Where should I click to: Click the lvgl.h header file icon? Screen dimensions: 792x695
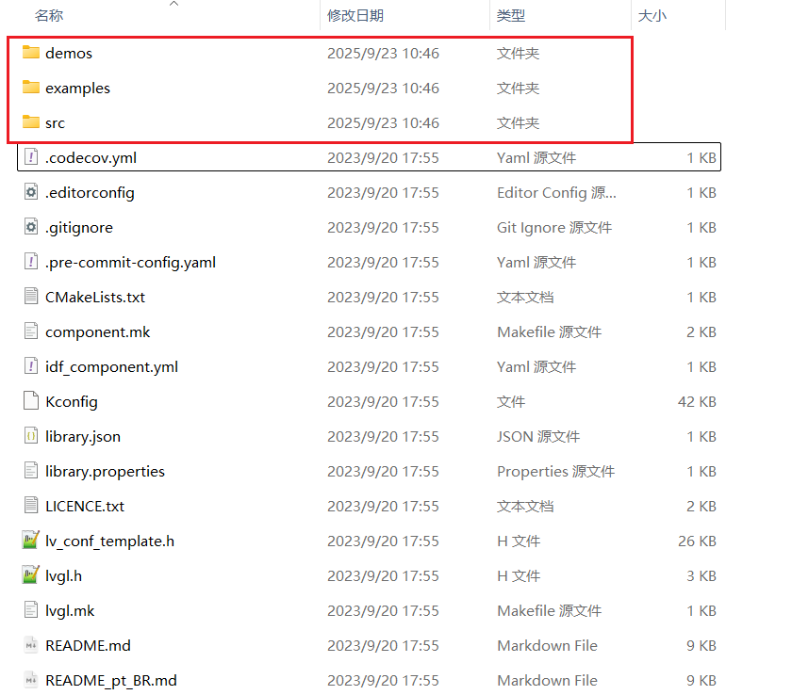coord(31,574)
